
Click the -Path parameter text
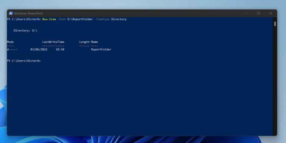[x=62, y=19]
